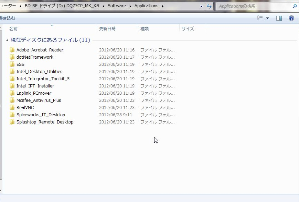Select the RealVNC folder name
Image resolution: width=299 pixels, height=202 pixels.
click(25, 108)
